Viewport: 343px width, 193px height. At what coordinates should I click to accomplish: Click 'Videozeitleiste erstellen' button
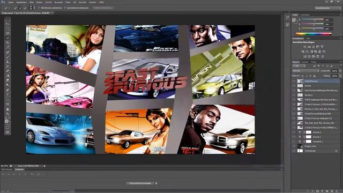click(x=140, y=183)
